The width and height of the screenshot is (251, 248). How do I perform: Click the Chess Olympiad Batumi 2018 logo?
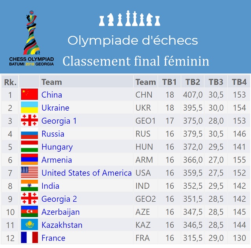31,37
